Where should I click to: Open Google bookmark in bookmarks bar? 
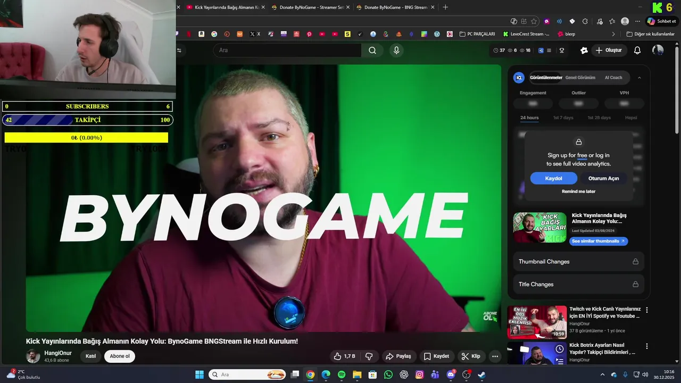point(214,34)
